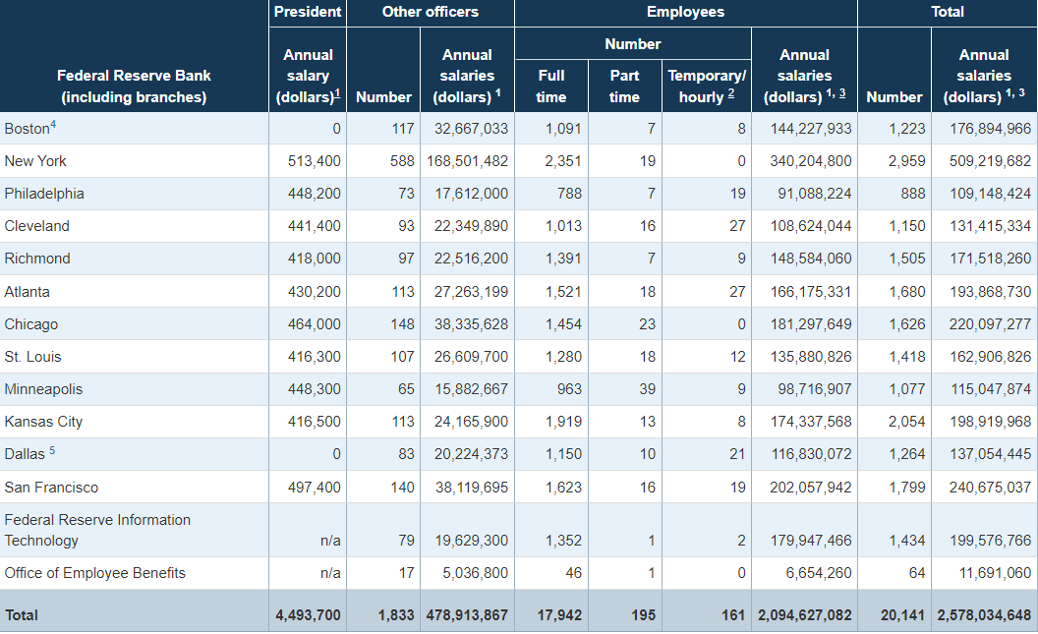The height and width of the screenshot is (634, 1038).
Task: Open footnote 3 link in Employees Annual salaries header
Action: coord(842,93)
